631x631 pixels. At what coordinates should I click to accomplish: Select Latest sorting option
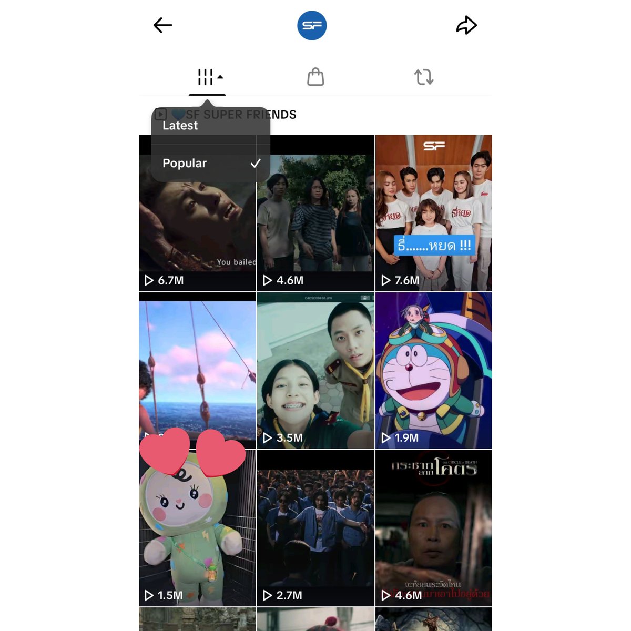[211, 125]
